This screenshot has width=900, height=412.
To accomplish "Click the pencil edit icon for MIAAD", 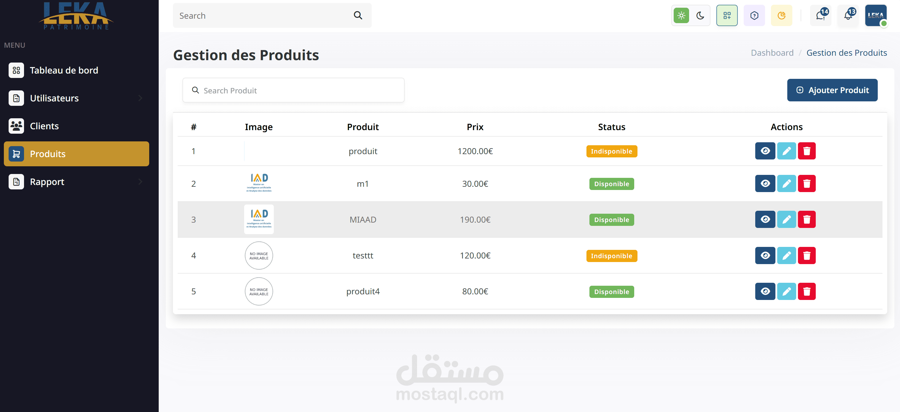I will [x=786, y=219].
